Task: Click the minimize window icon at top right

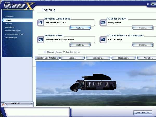Action: [x=153, y=4]
